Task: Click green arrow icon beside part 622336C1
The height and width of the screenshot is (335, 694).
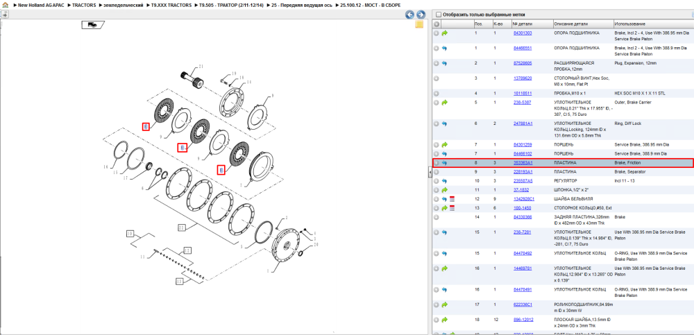Action: coord(445,304)
